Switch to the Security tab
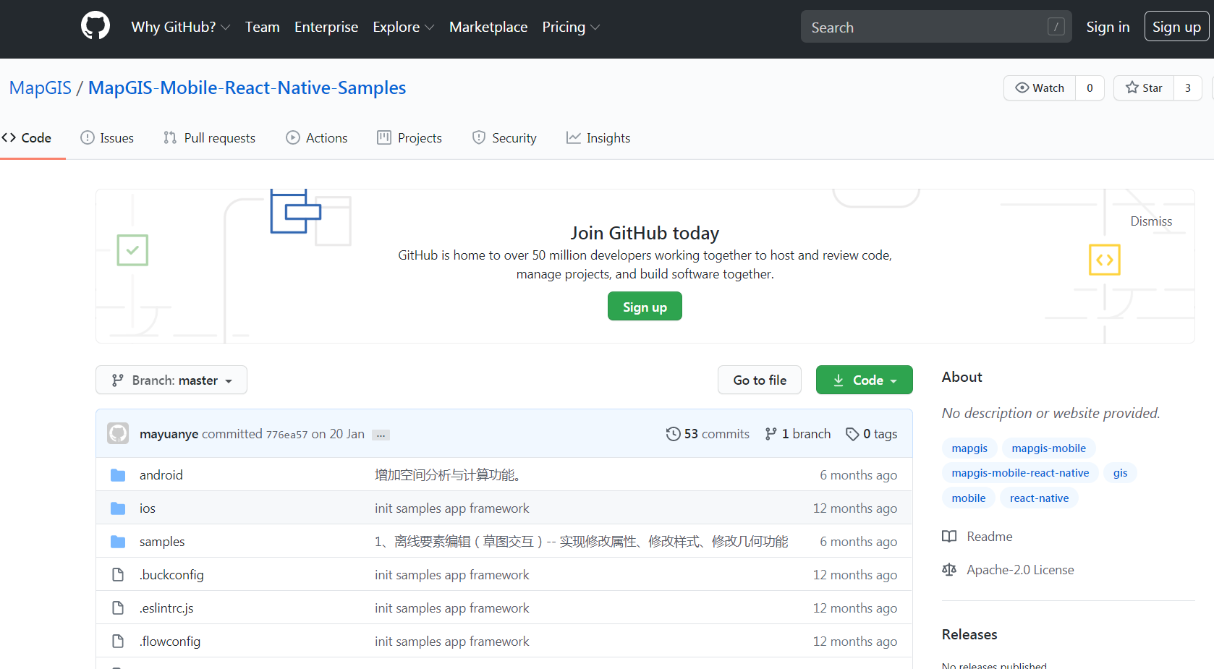Image resolution: width=1214 pixels, height=669 pixels. pyautogui.click(x=504, y=137)
